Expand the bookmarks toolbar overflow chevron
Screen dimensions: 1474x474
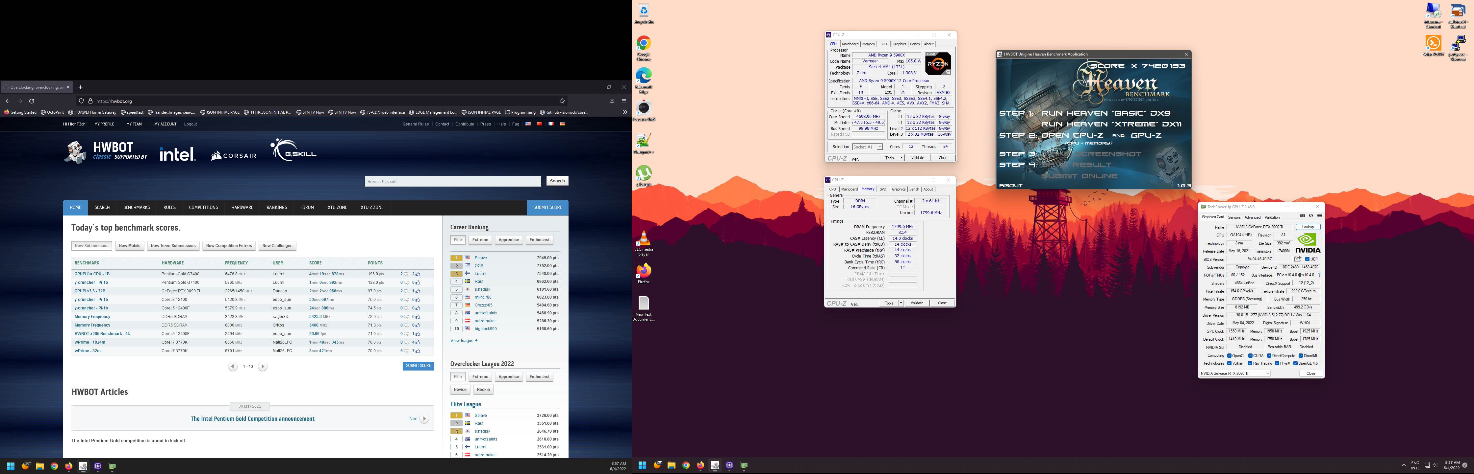tap(624, 112)
